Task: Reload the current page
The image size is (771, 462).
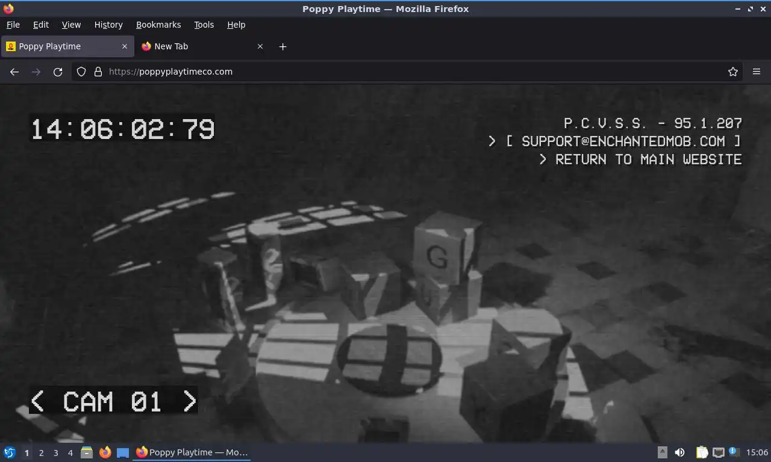Action: click(x=58, y=72)
